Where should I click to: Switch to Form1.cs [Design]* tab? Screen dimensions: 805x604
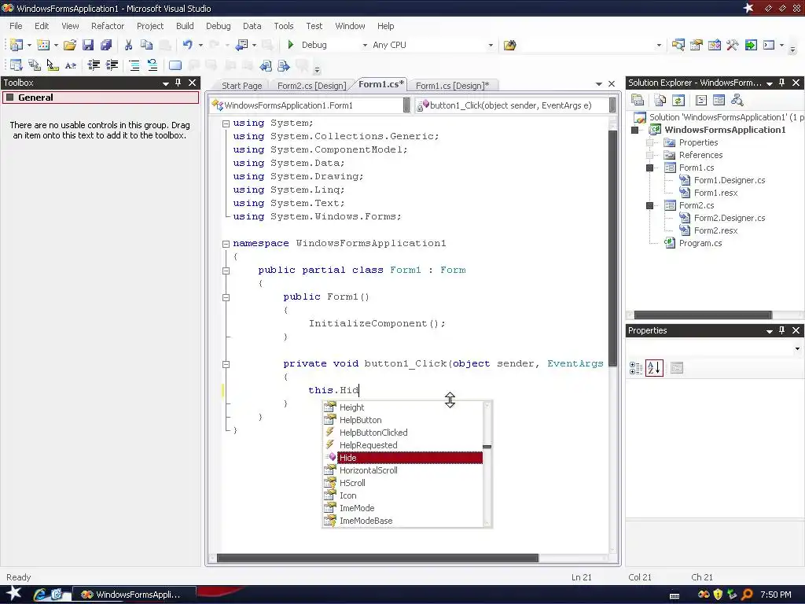(x=452, y=86)
